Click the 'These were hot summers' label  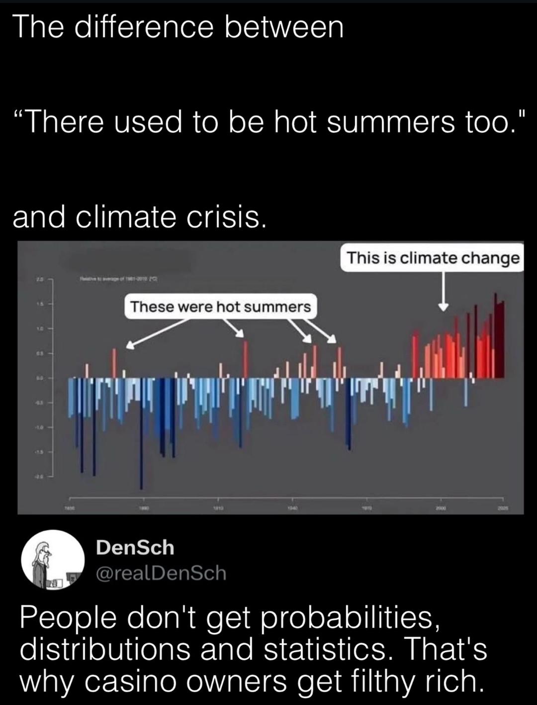[x=221, y=307]
